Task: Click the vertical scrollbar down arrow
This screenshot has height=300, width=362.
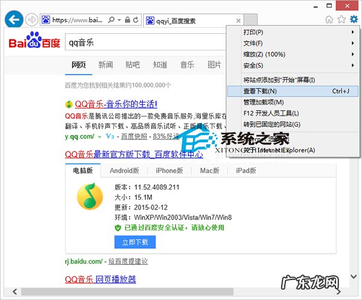Action: coord(354,276)
